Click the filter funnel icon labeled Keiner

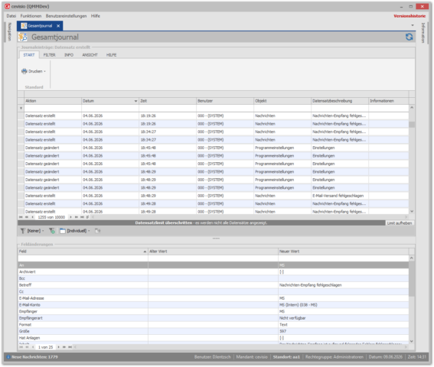[23, 231]
